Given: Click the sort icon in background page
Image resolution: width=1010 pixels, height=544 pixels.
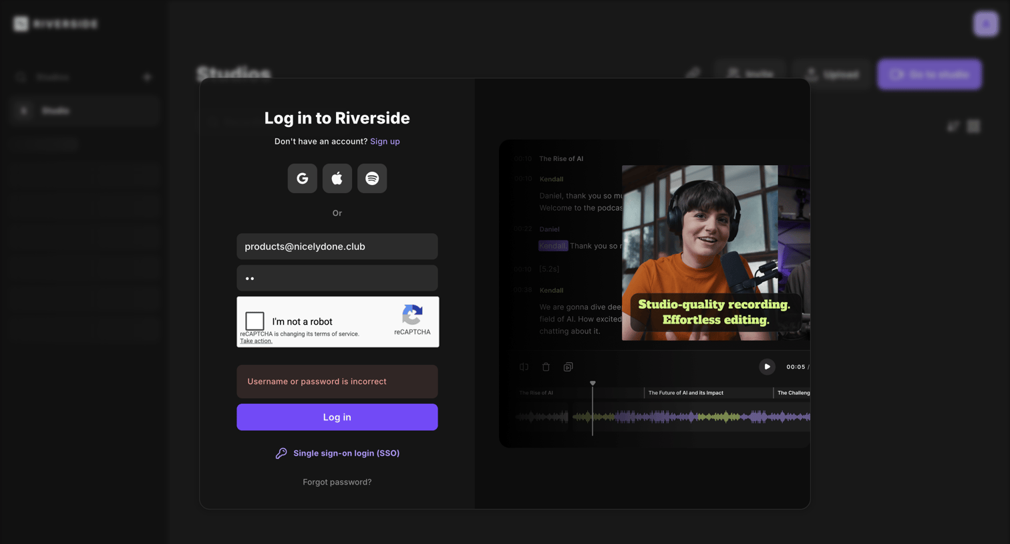Looking at the screenshot, I should click(x=953, y=126).
